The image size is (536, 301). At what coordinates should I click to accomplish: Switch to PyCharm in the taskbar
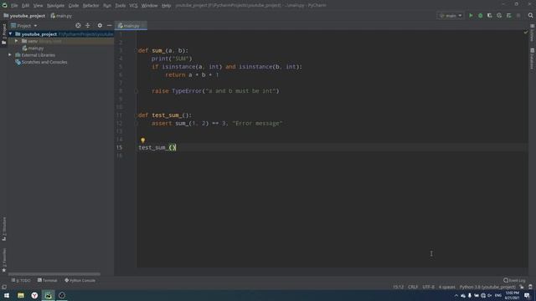click(49, 295)
